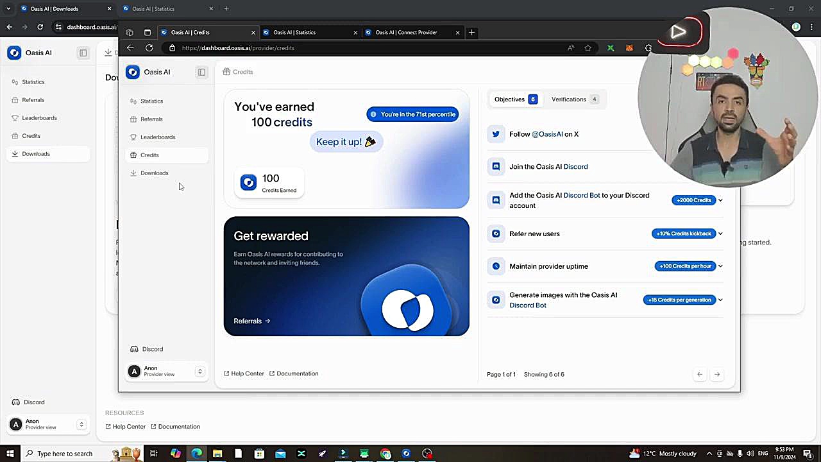Click +100 Credits per hour badge
The width and height of the screenshot is (821, 462).
tap(685, 266)
